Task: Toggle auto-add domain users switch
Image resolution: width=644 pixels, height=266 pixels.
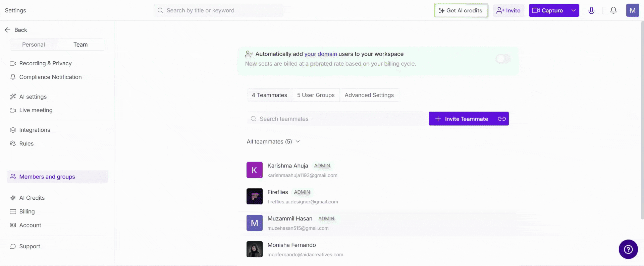Action: [x=503, y=59]
